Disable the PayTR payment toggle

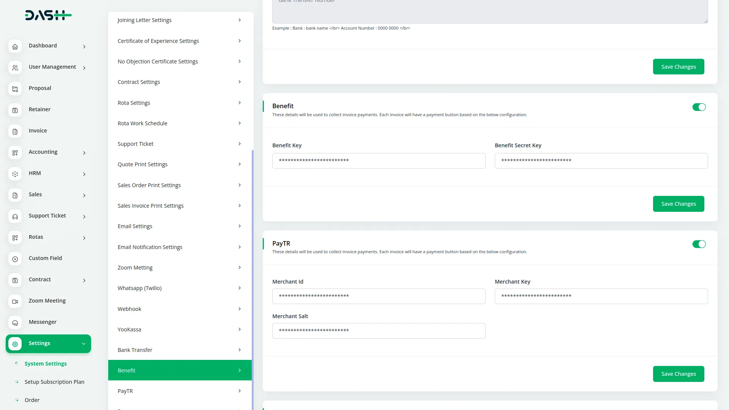699,244
